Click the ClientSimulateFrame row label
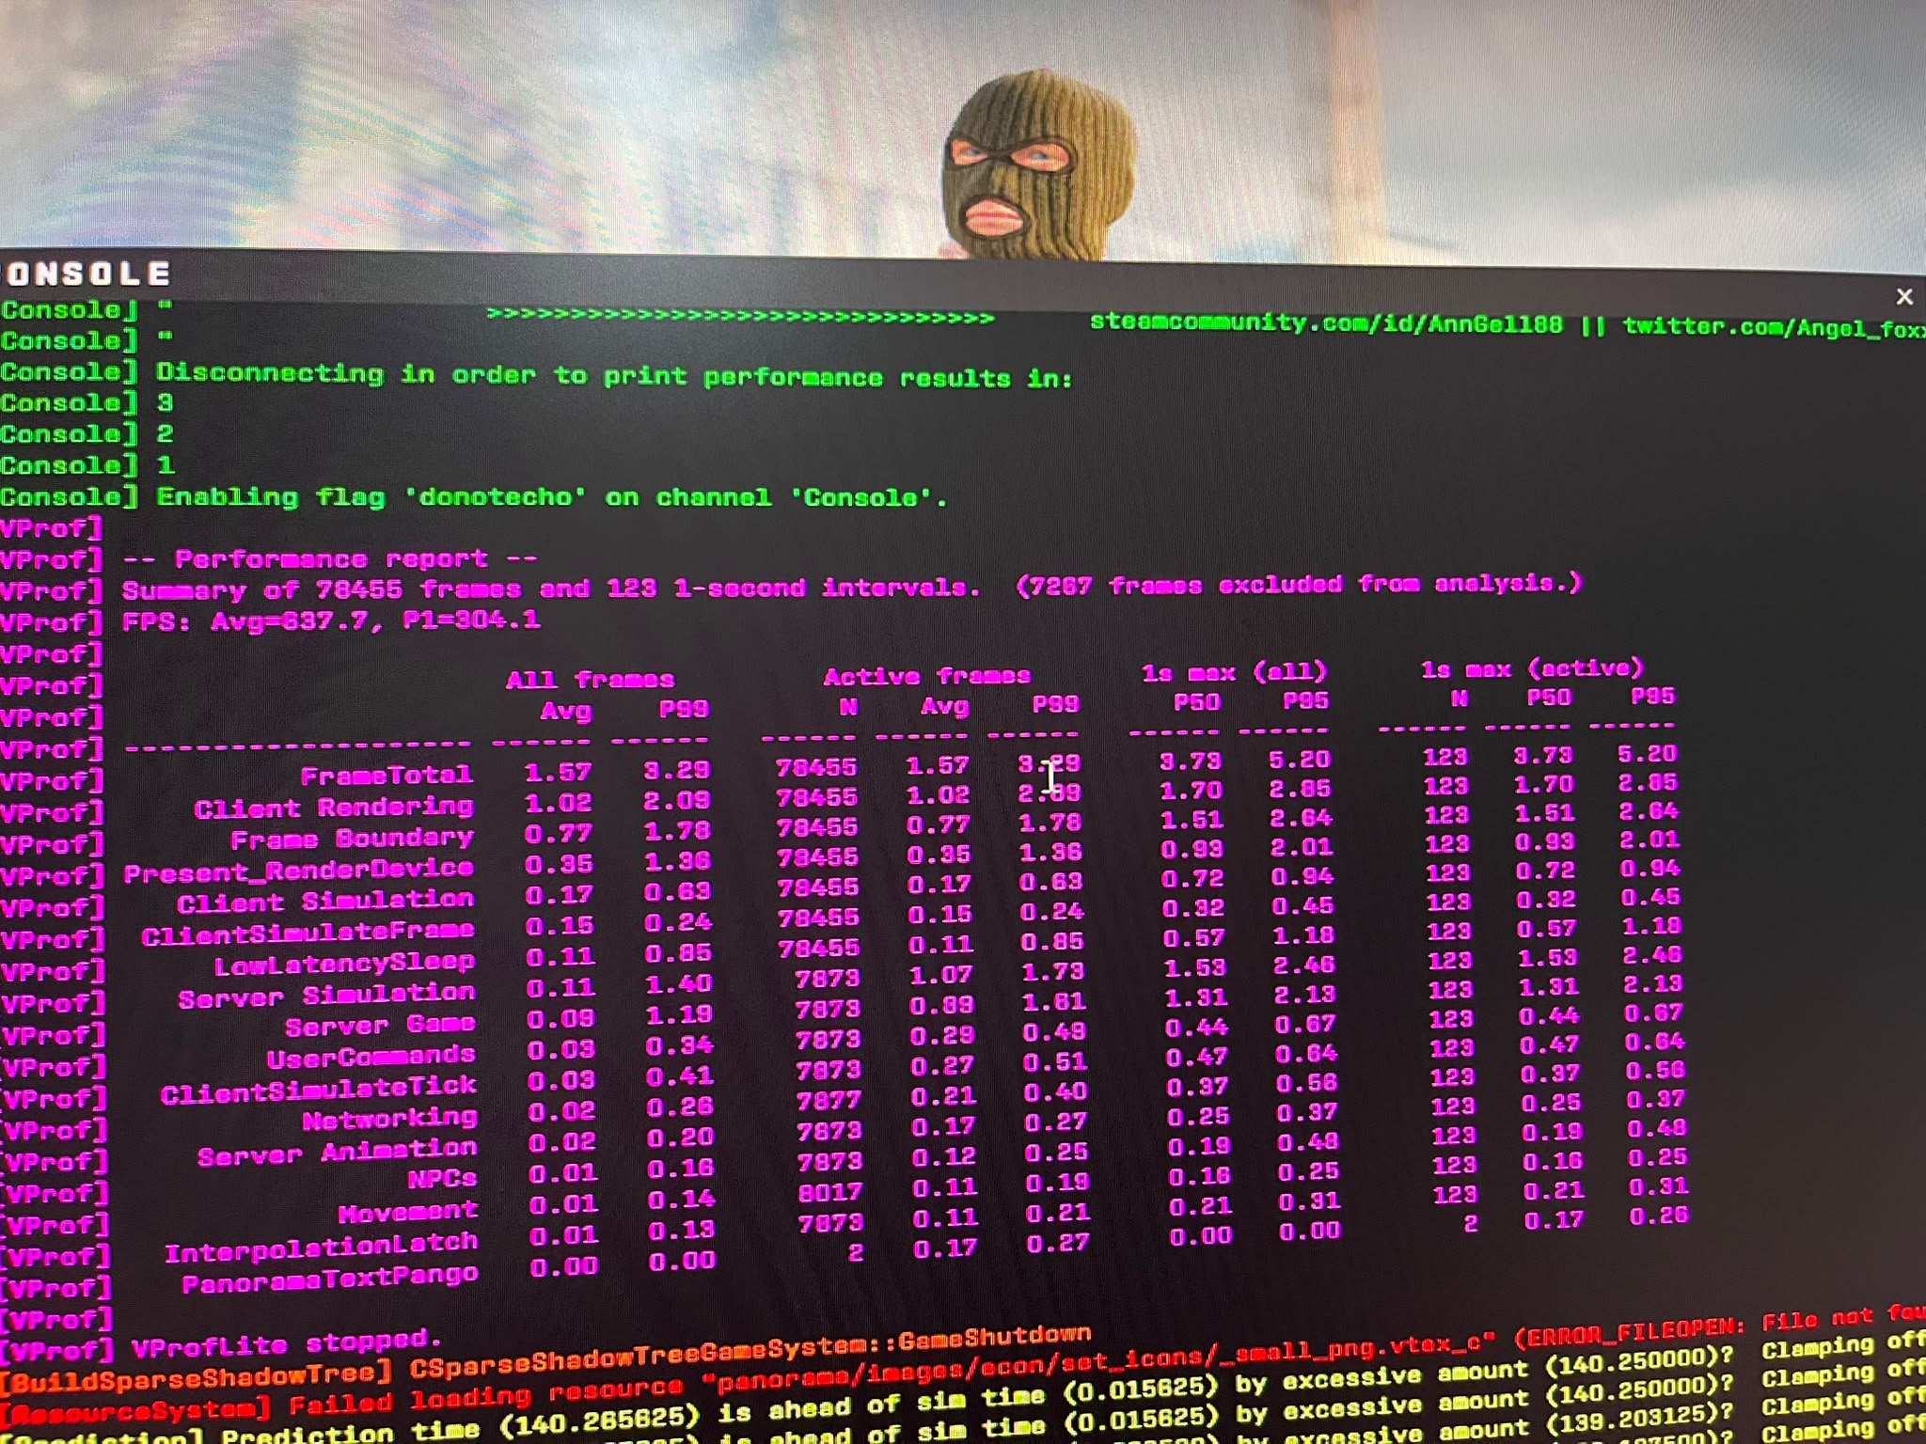This screenshot has height=1444, width=1926. point(308,933)
